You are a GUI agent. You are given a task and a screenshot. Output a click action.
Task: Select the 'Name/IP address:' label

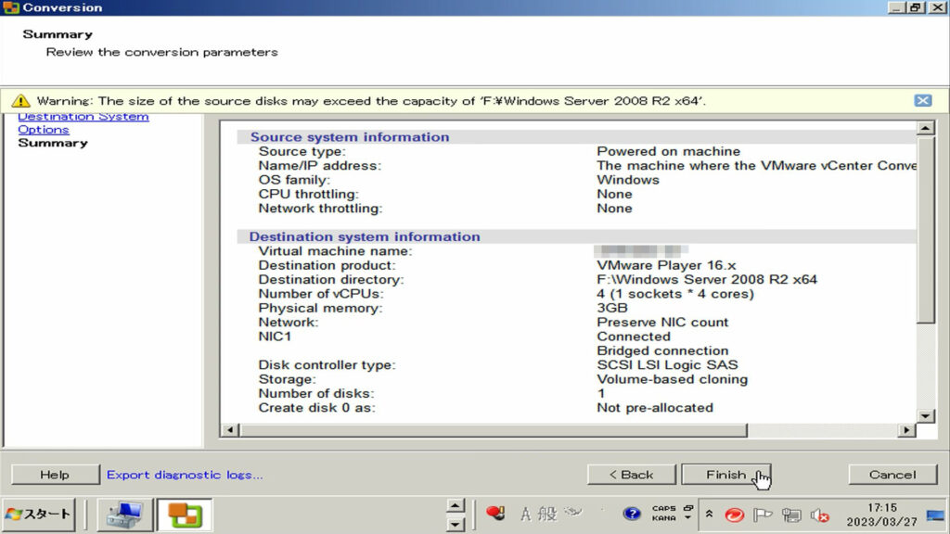pyautogui.click(x=320, y=166)
